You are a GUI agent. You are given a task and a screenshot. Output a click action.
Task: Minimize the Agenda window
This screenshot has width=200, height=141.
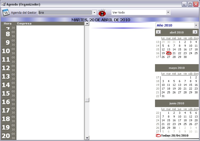(184, 4)
